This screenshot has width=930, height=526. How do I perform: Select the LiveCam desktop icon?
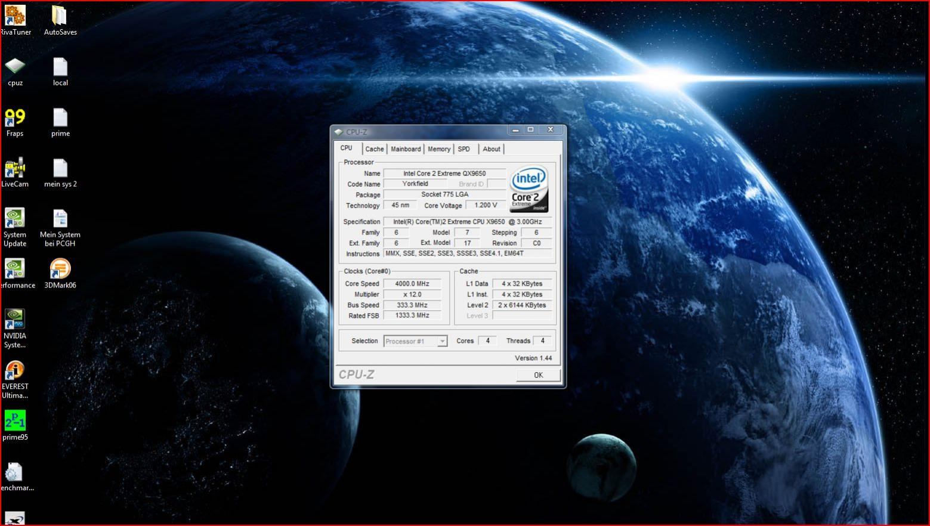tap(15, 173)
